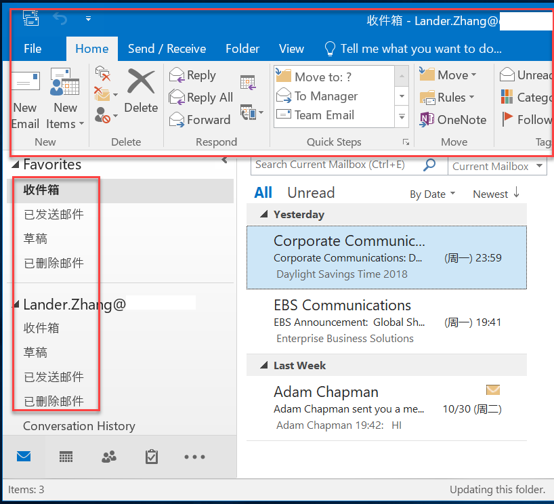554x504 pixels.
Task: Switch to the Send / Receive tab
Action: point(167,49)
